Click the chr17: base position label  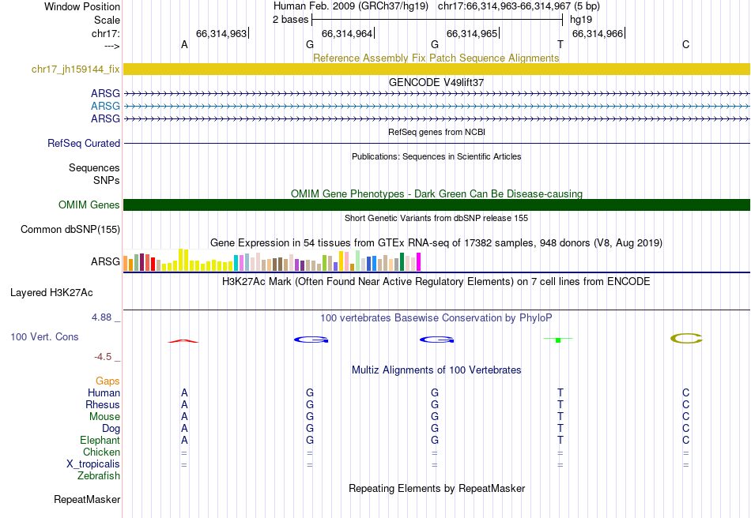(106, 33)
